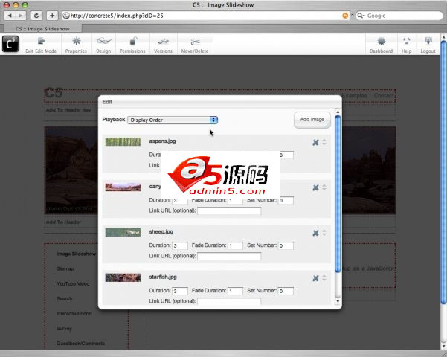Image resolution: width=447 pixels, height=357 pixels.
Task: Click the Permissions lock icon
Action: click(132, 43)
